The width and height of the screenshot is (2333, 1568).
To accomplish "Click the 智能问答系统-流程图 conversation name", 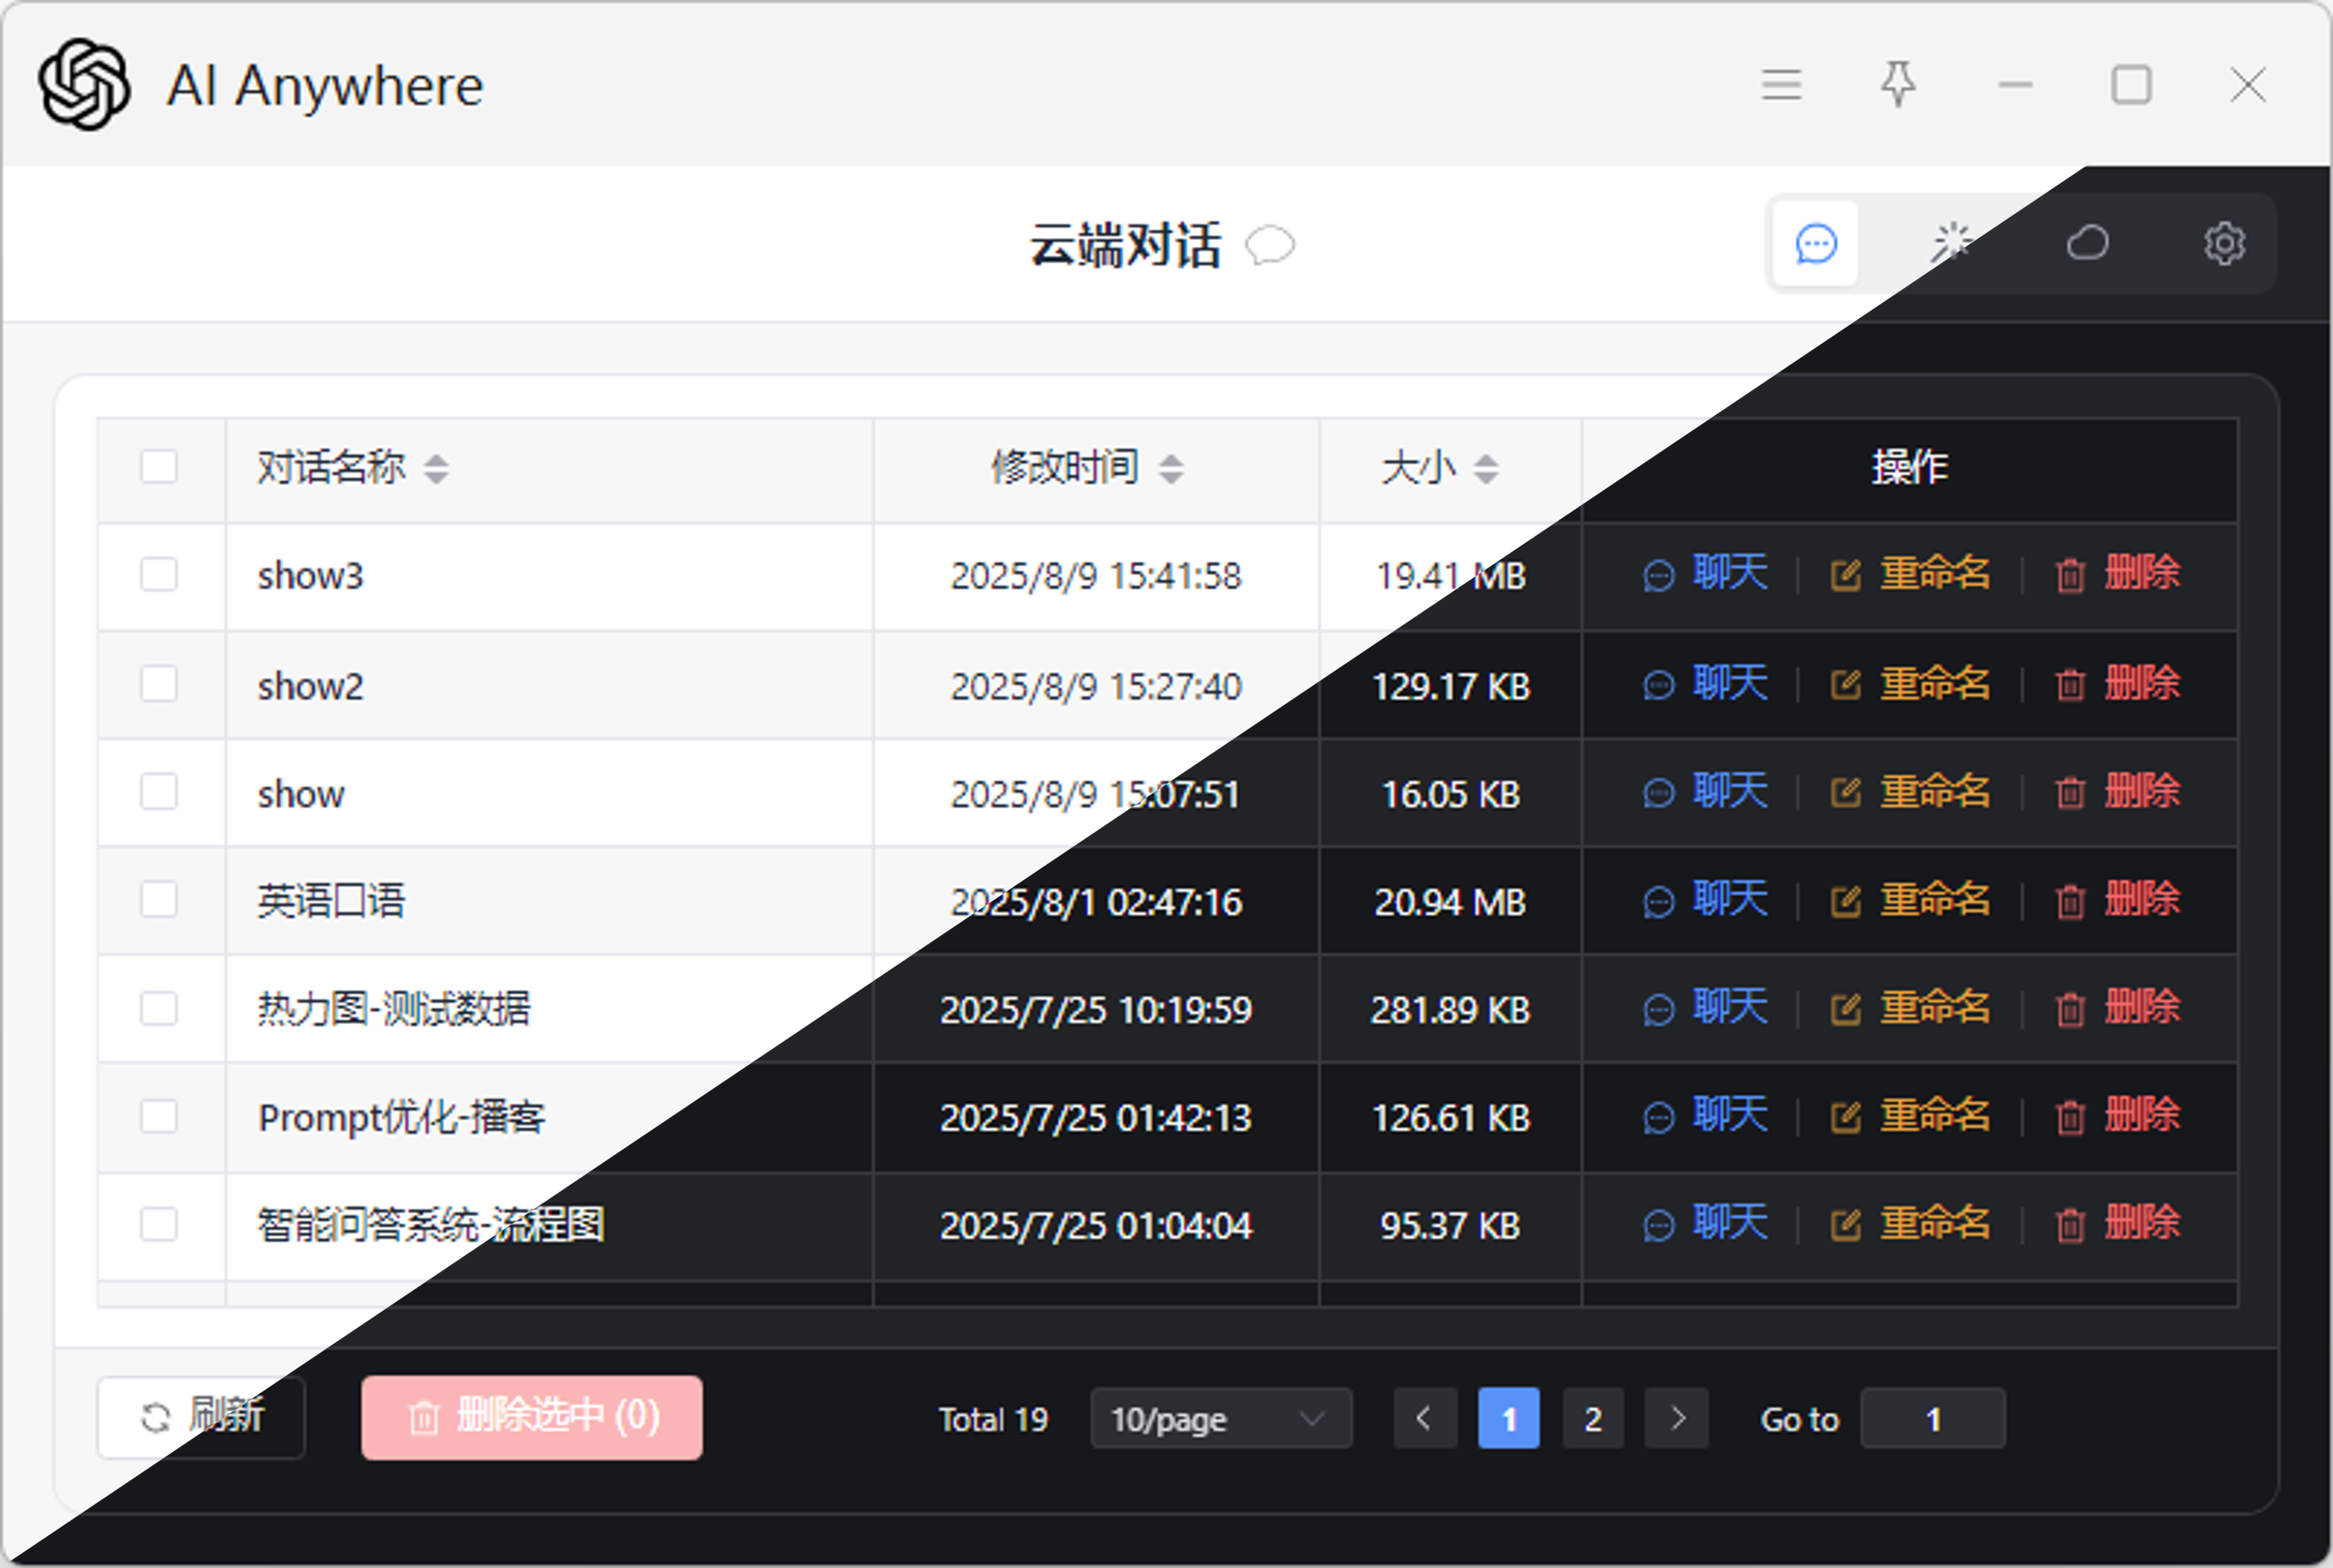I will tap(431, 1225).
